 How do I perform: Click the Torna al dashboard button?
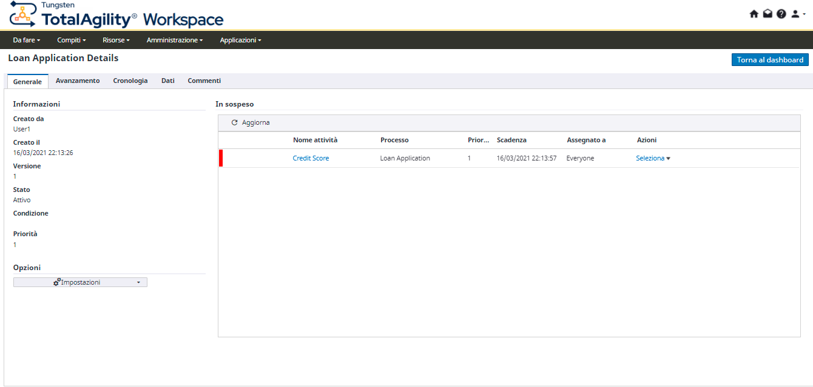click(x=770, y=60)
